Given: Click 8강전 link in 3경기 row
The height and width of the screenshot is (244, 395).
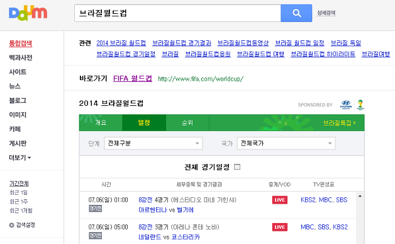Looking at the screenshot, I should click(145, 227).
